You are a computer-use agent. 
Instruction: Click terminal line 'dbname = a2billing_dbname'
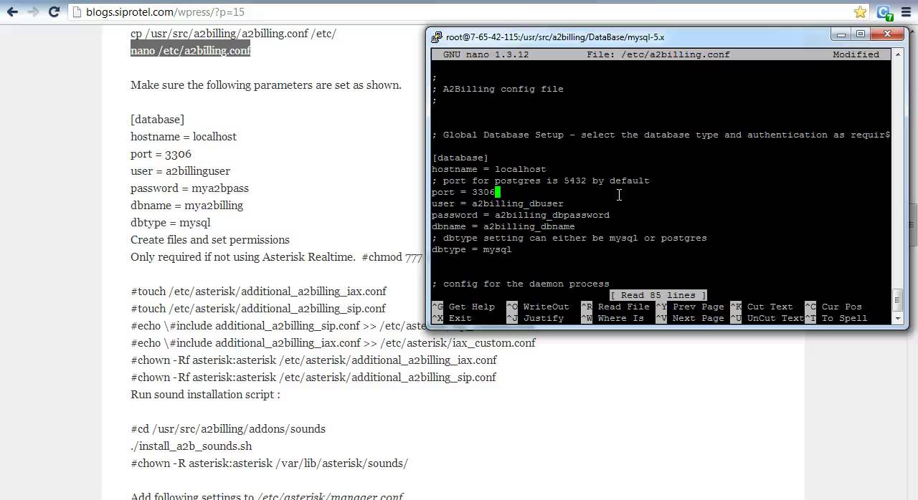click(x=503, y=226)
